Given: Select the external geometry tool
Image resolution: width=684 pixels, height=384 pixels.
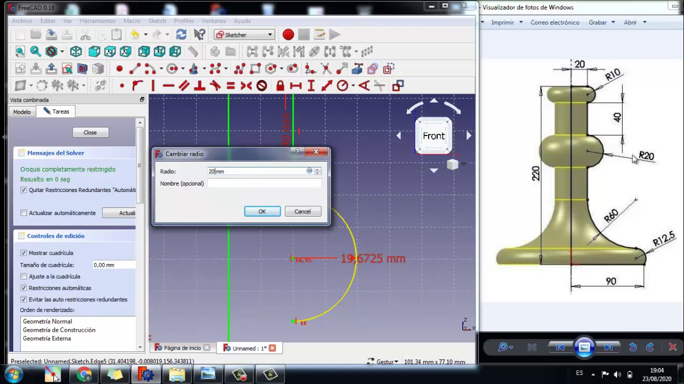Looking at the screenshot, I should (x=357, y=69).
